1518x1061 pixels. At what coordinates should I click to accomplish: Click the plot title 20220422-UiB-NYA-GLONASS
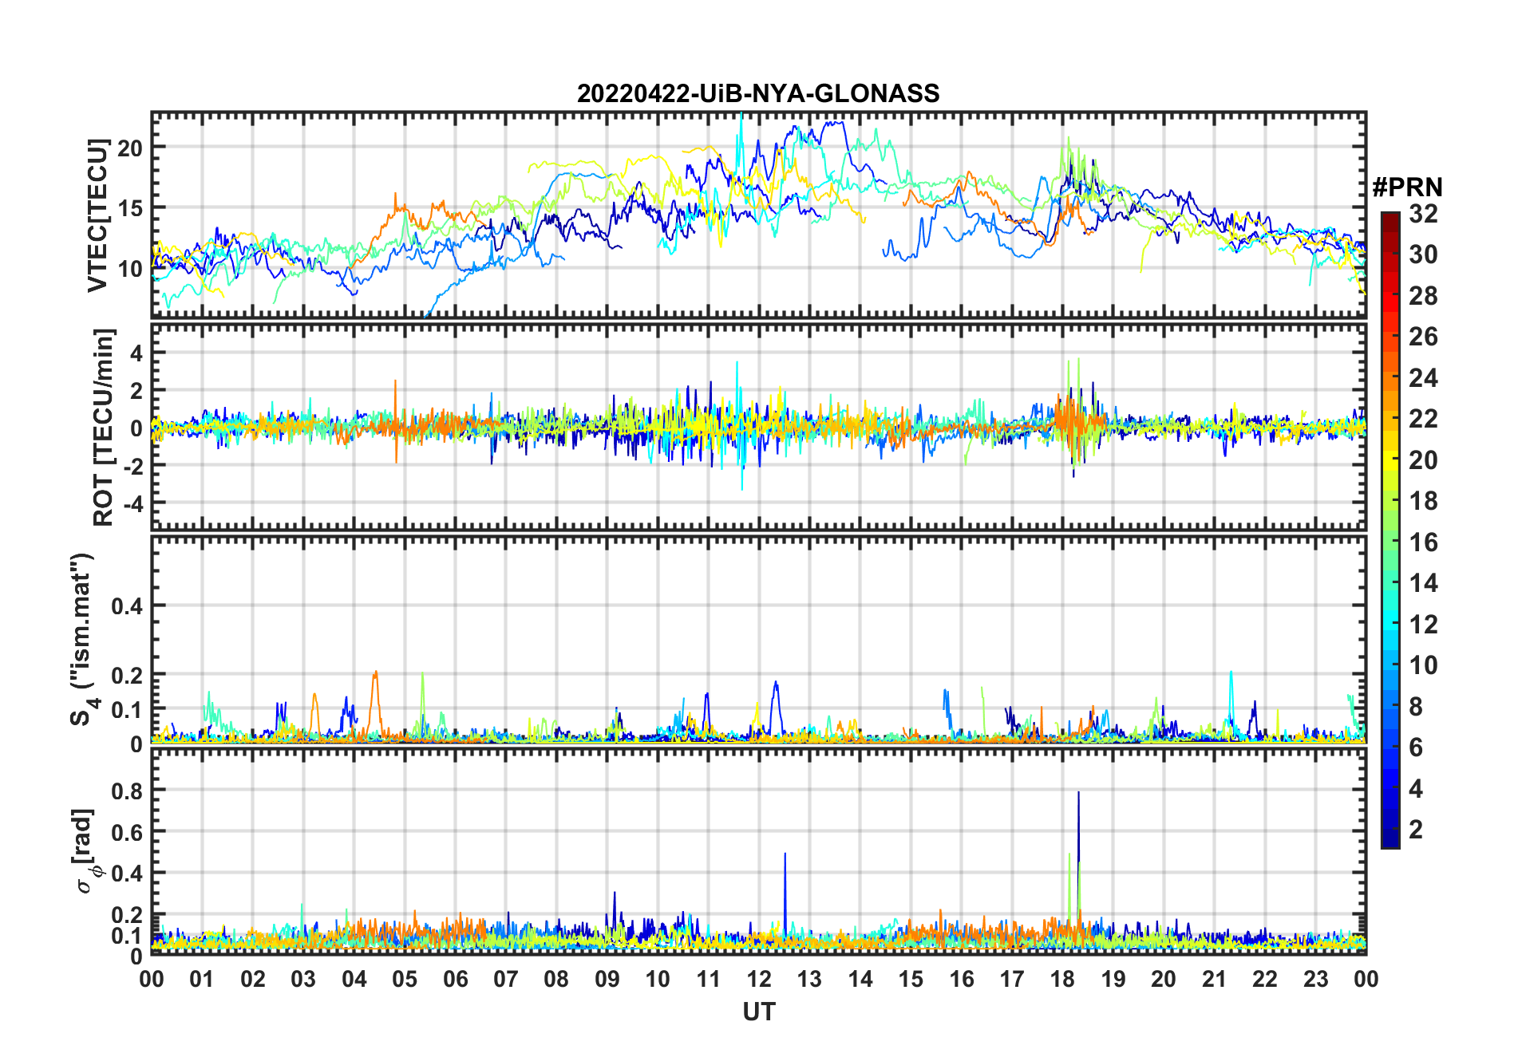click(758, 93)
